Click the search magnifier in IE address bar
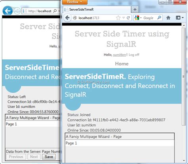The height and width of the screenshot is (164, 188). pyautogui.click(x=55, y=11)
